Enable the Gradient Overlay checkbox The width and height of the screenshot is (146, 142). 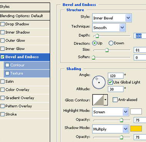click(2, 98)
